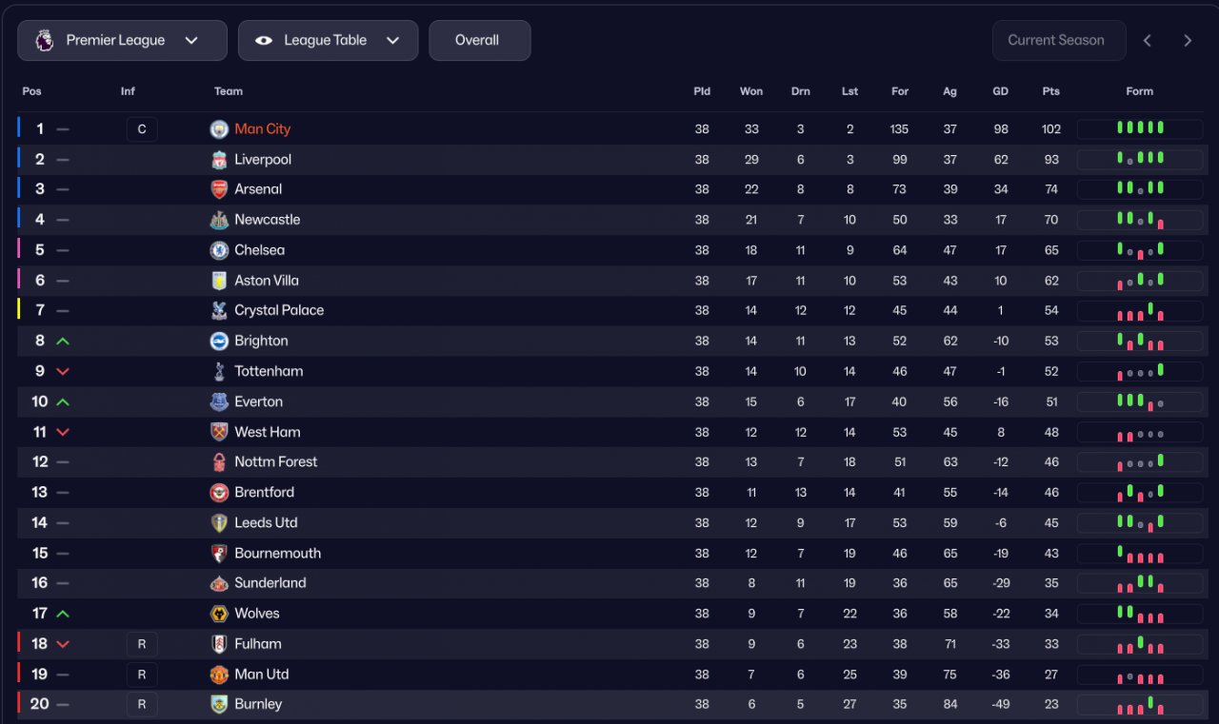The height and width of the screenshot is (724, 1219).
Task: Sort table by the Pts column header
Action: (1050, 91)
